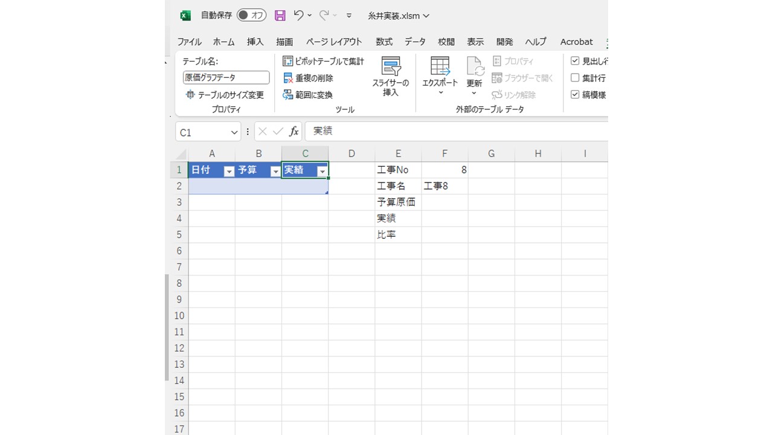Open the エクスポート dropdown arrow
Screen dimensions: 773x435
click(440, 92)
